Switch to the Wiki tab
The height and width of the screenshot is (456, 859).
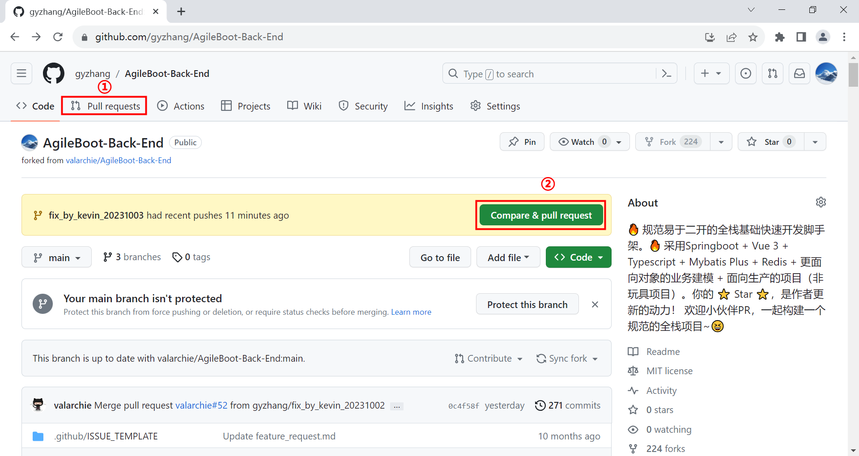pos(304,106)
